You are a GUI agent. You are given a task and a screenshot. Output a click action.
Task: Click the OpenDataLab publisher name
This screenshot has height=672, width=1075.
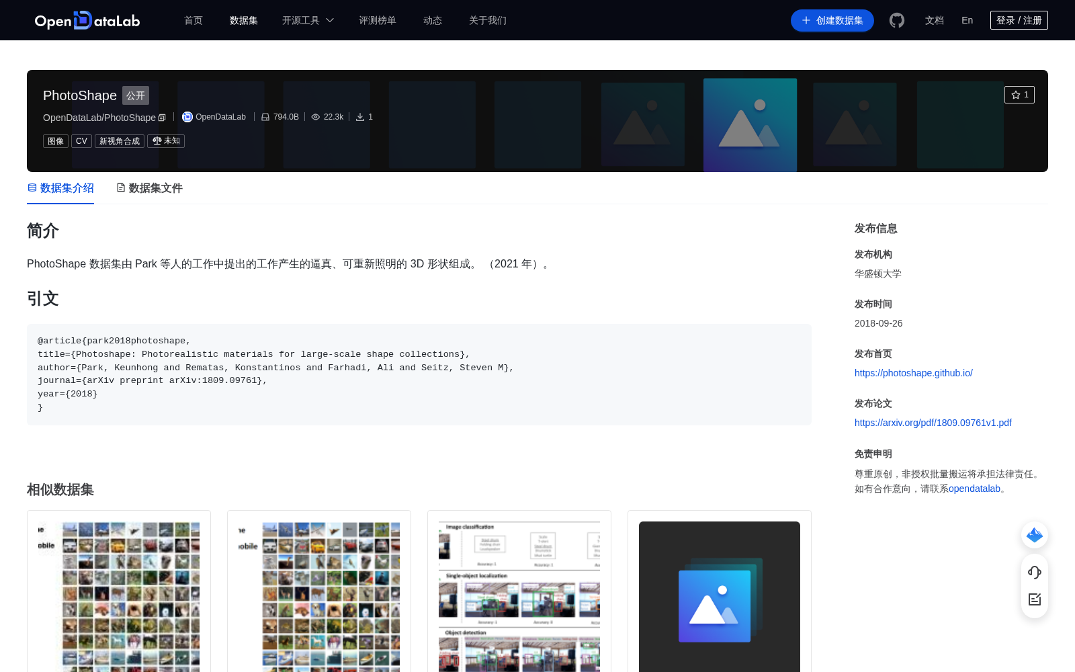(220, 117)
